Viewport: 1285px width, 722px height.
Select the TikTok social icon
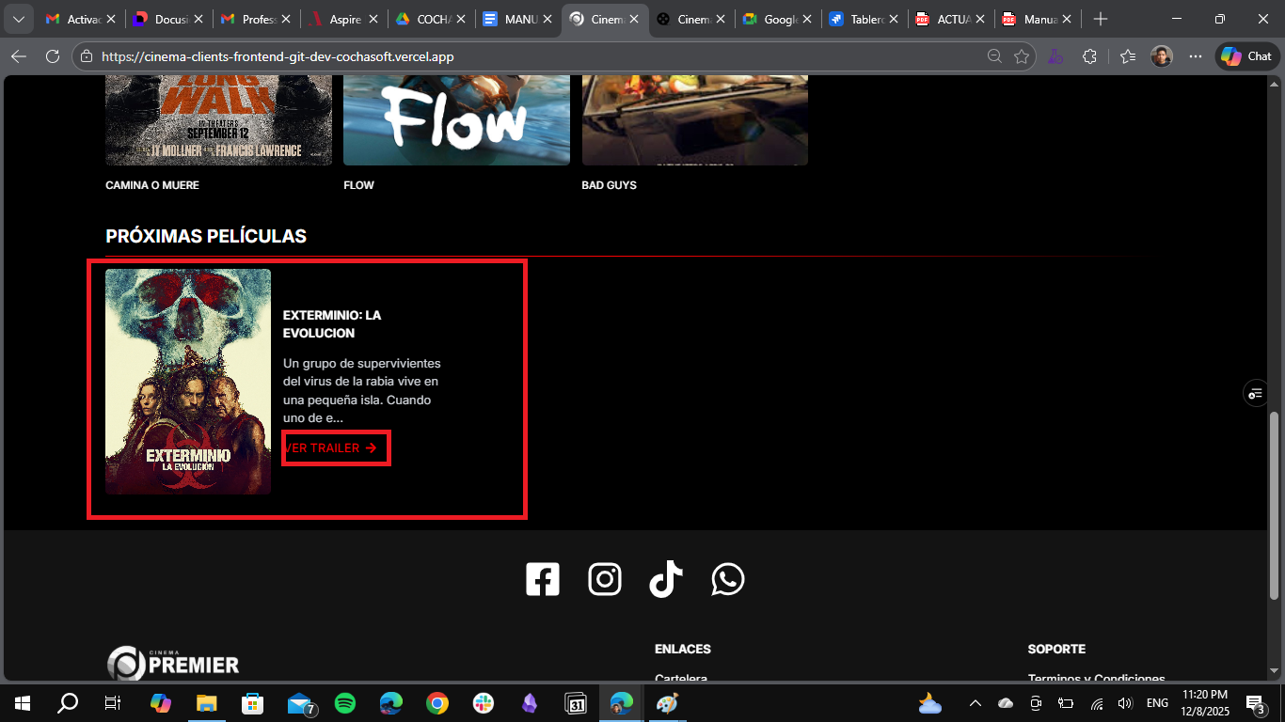point(666,579)
